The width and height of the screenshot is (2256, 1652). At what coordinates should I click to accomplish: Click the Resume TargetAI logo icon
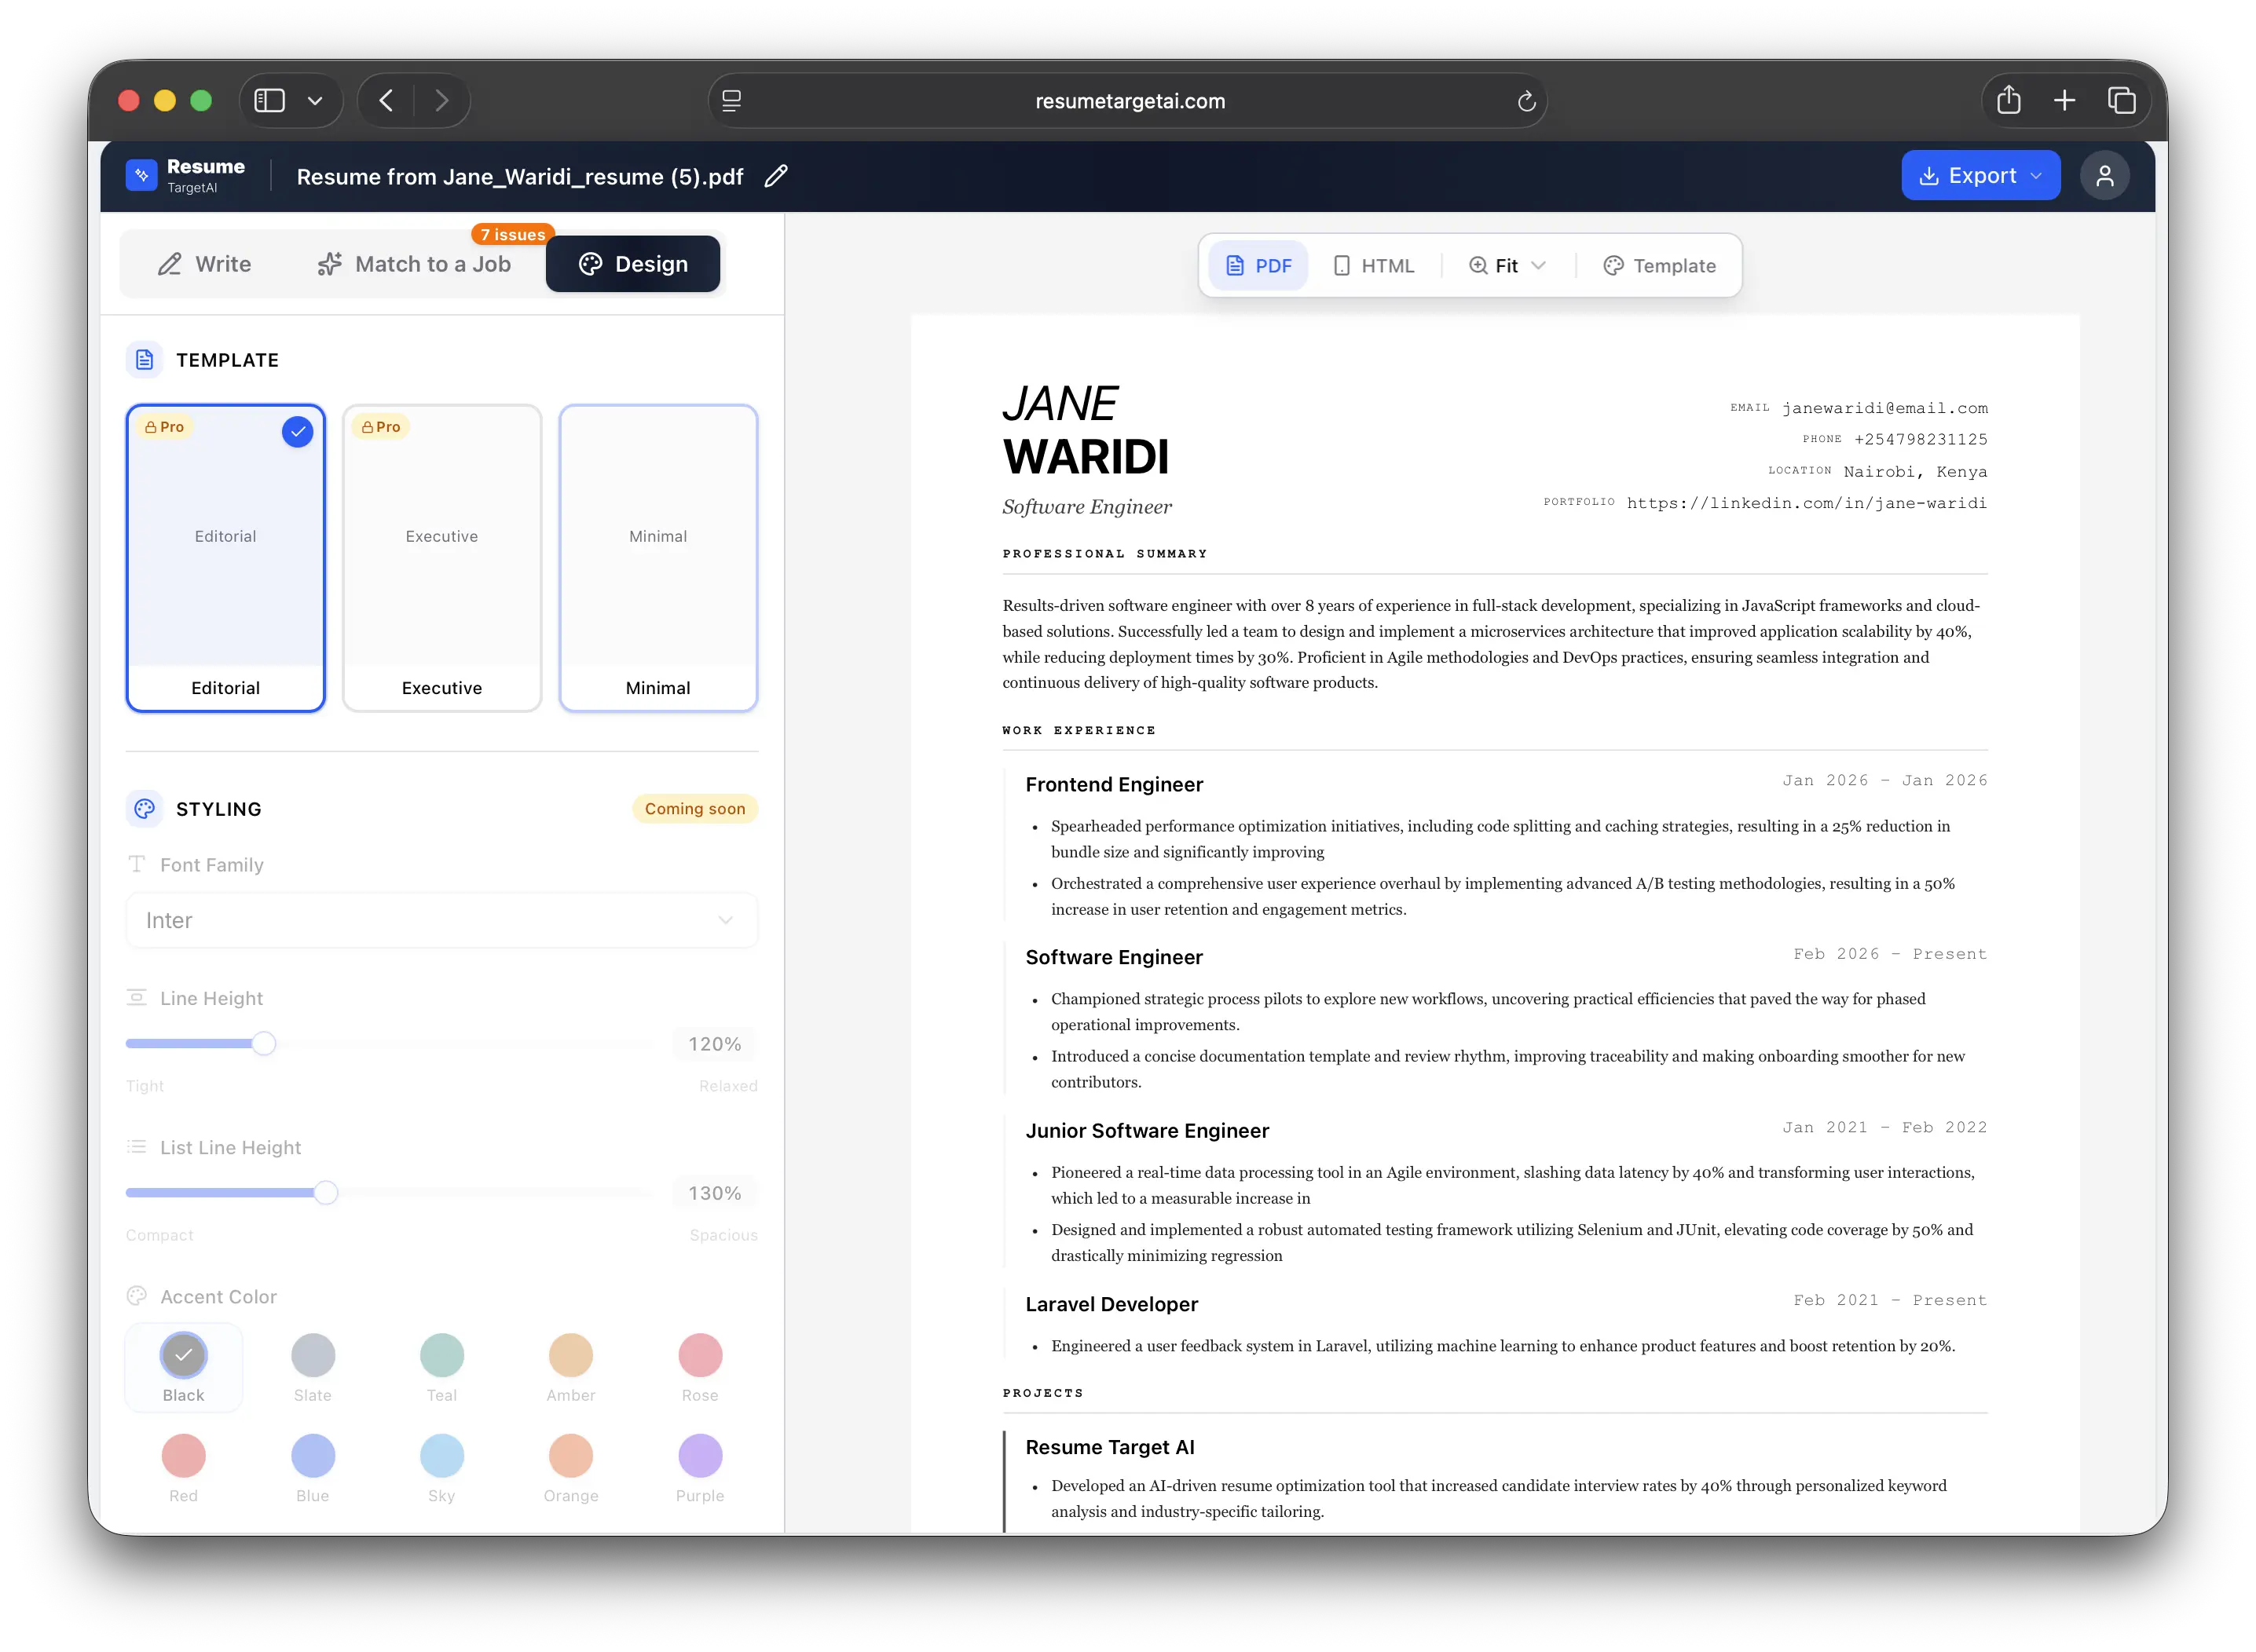[141, 175]
